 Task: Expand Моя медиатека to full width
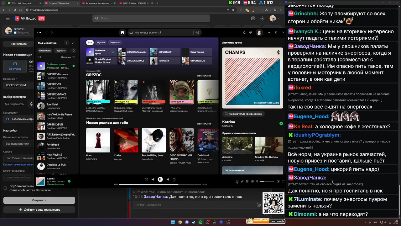point(73,43)
